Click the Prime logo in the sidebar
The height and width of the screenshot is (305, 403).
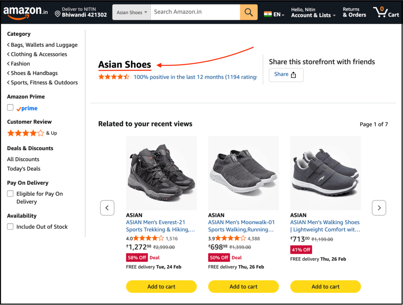point(27,108)
